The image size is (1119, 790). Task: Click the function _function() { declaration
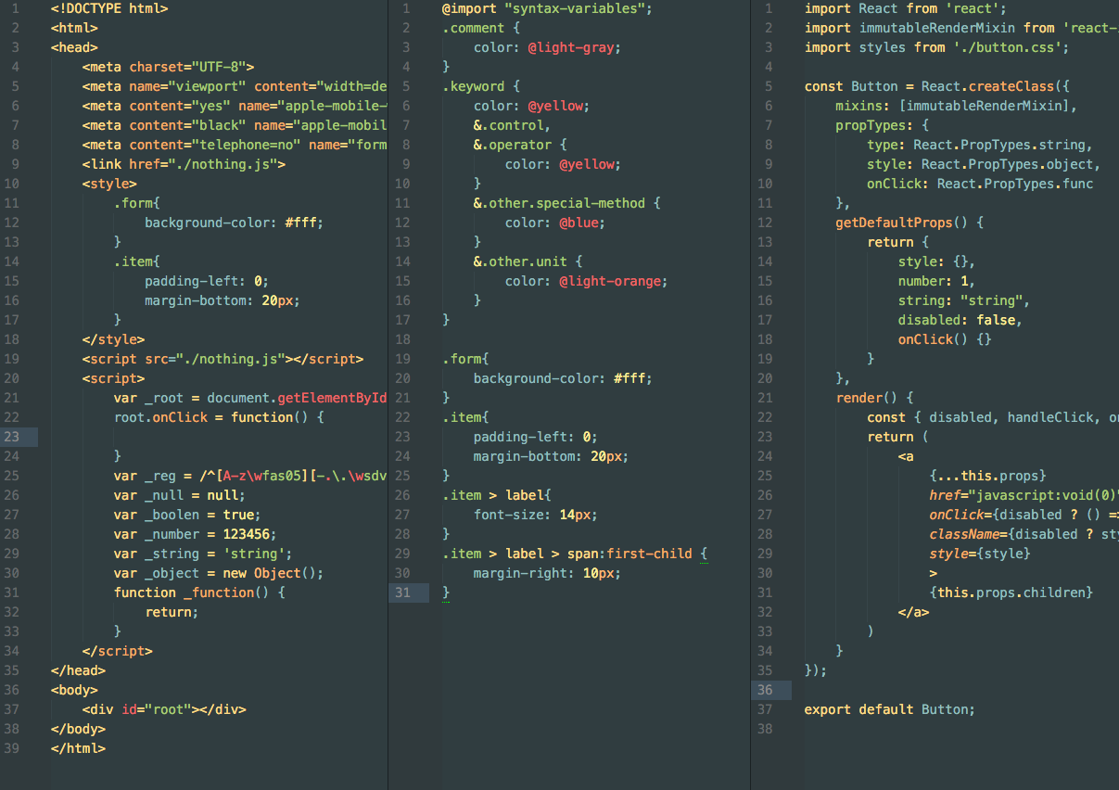pos(199,592)
